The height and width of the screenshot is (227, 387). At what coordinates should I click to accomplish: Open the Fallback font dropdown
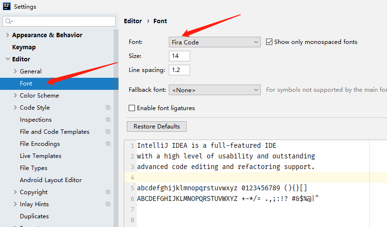click(x=214, y=90)
